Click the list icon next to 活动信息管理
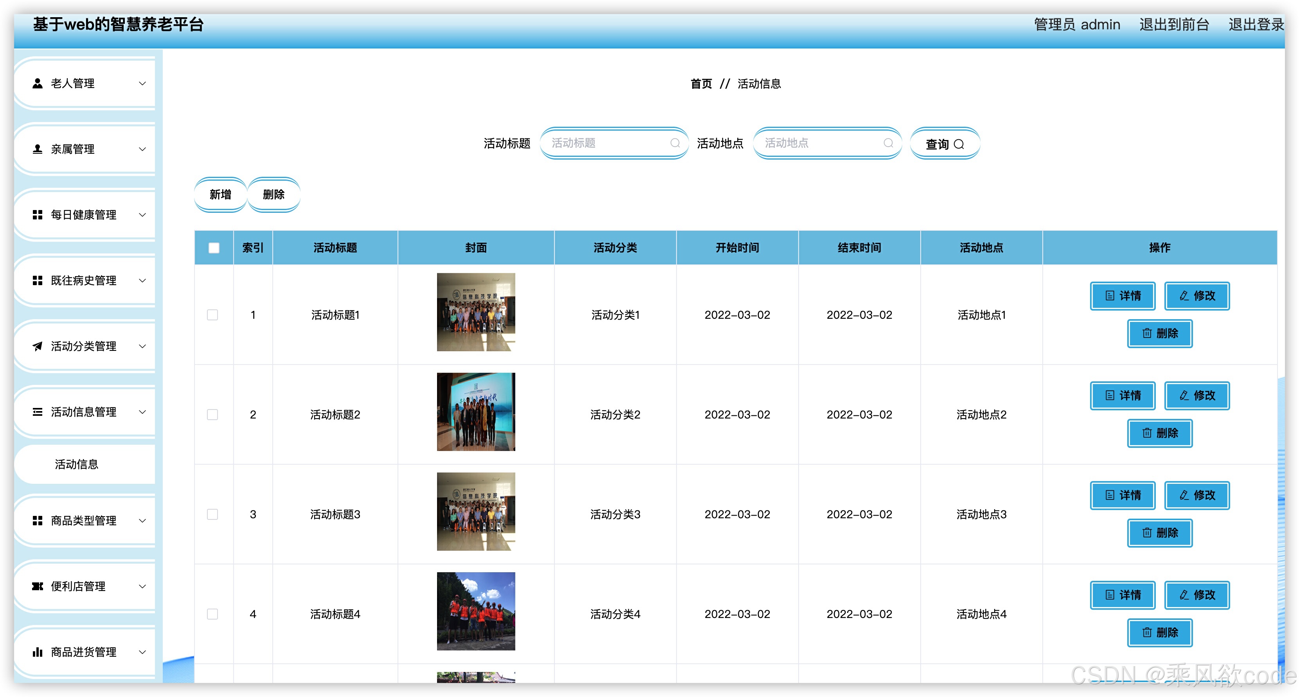Viewport: 1299px width, 697px height. [x=37, y=412]
